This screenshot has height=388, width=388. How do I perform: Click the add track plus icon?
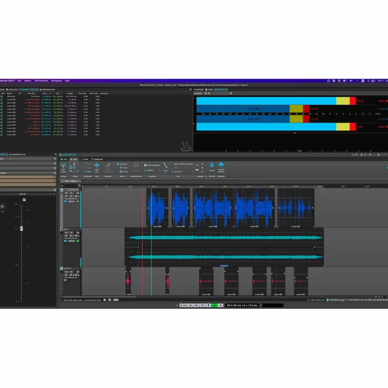pos(62,186)
